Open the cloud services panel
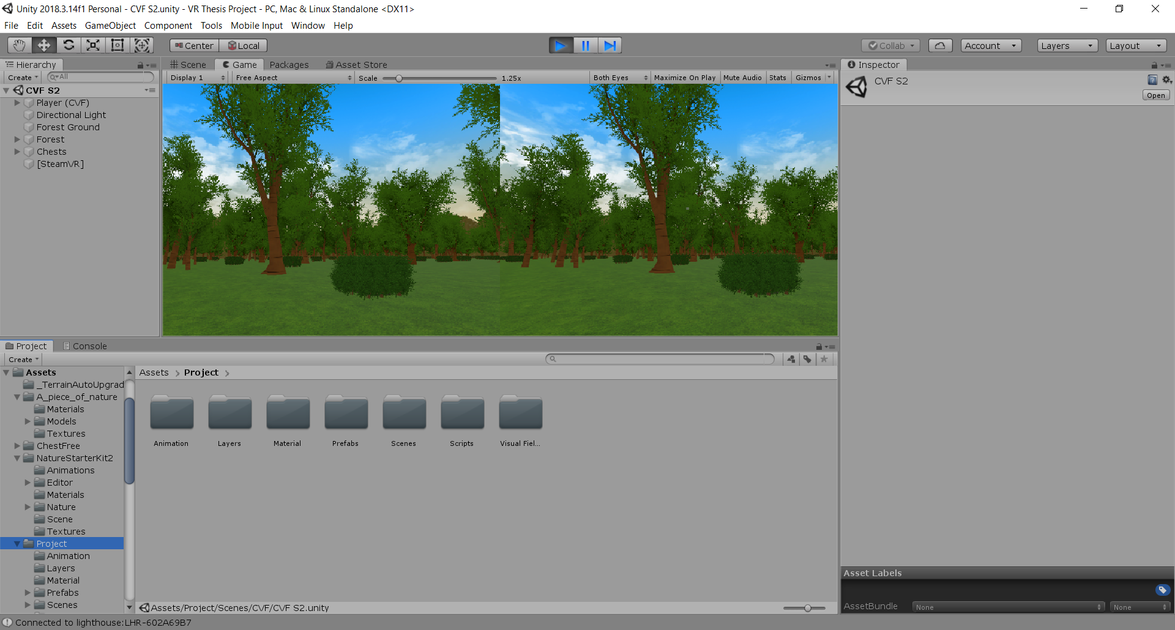This screenshot has height=630, width=1175. 940,45
